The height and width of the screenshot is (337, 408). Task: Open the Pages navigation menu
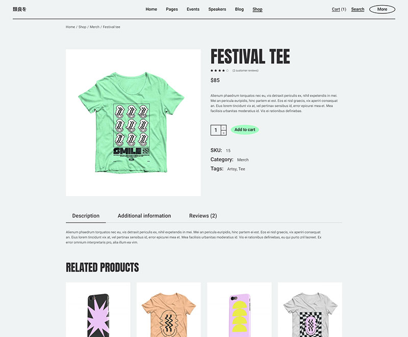click(172, 9)
